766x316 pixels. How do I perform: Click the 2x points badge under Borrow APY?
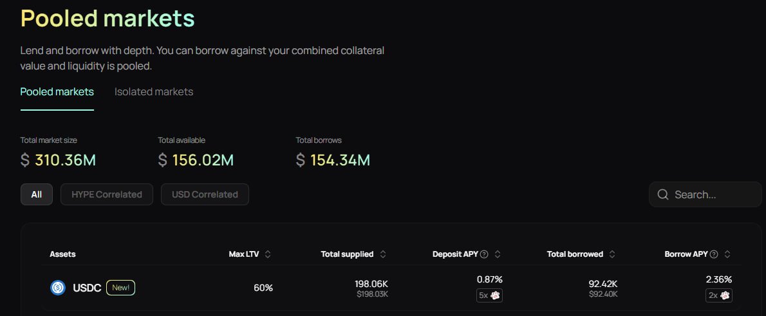(718, 295)
